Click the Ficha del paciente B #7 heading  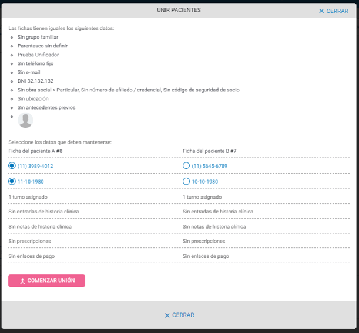pos(209,151)
